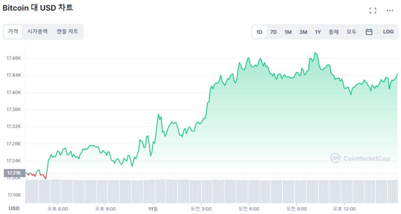Select the 1Y time range
Image resolution: width=401 pixels, height=214 pixels.
(318, 32)
